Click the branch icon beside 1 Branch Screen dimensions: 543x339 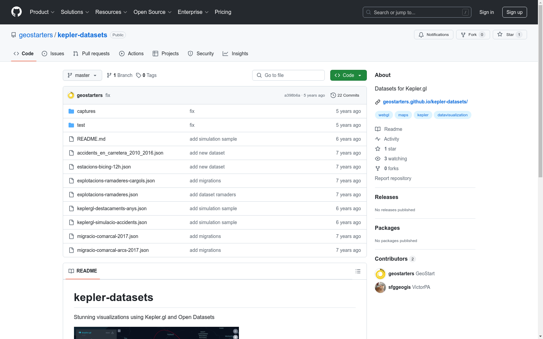[x=109, y=75]
